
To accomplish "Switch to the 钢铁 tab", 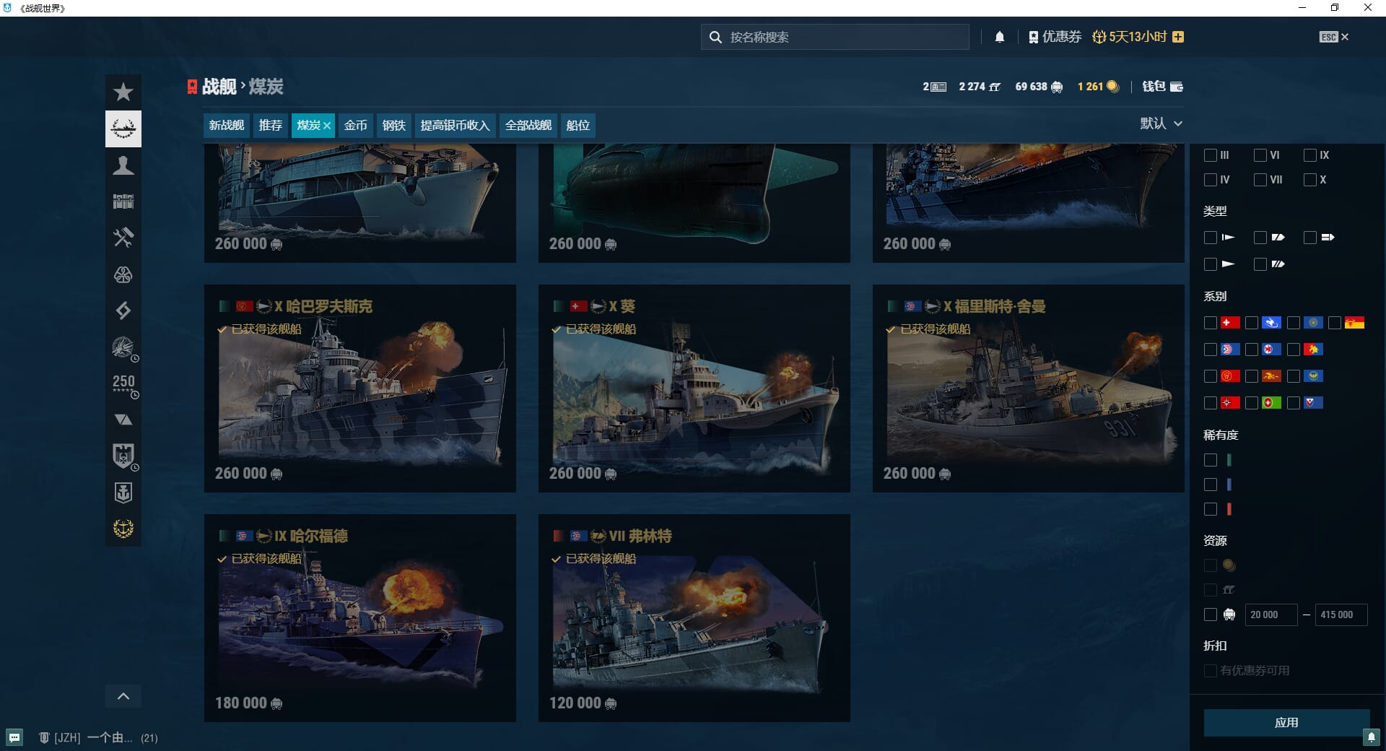I will pyautogui.click(x=393, y=126).
